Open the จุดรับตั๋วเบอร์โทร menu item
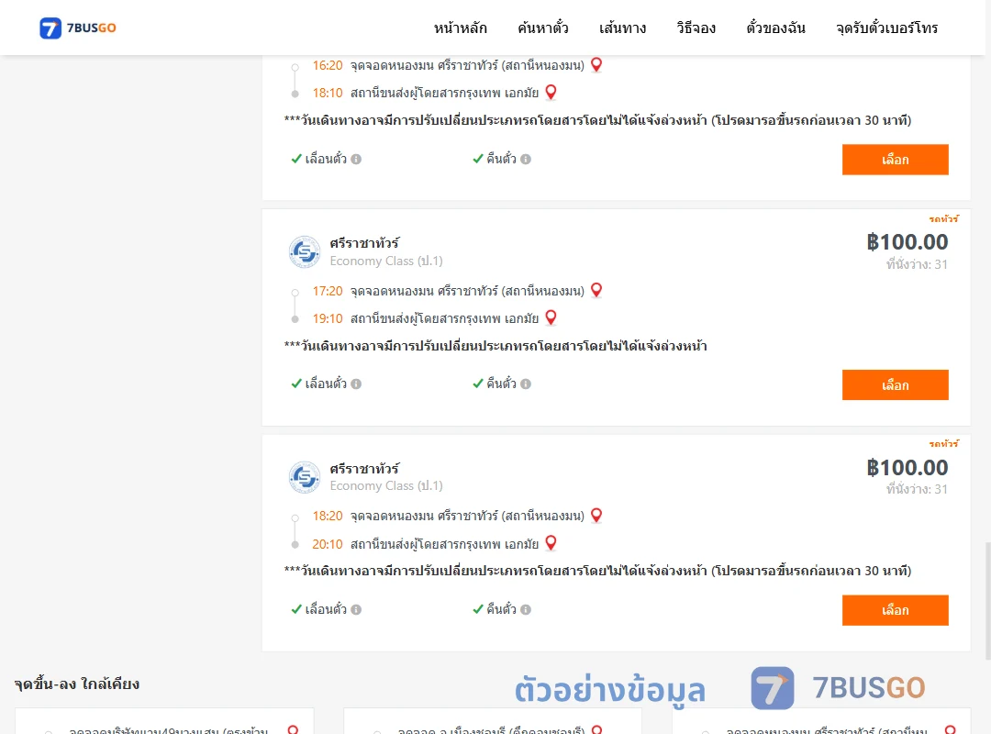The width and height of the screenshot is (991, 734). click(x=886, y=28)
